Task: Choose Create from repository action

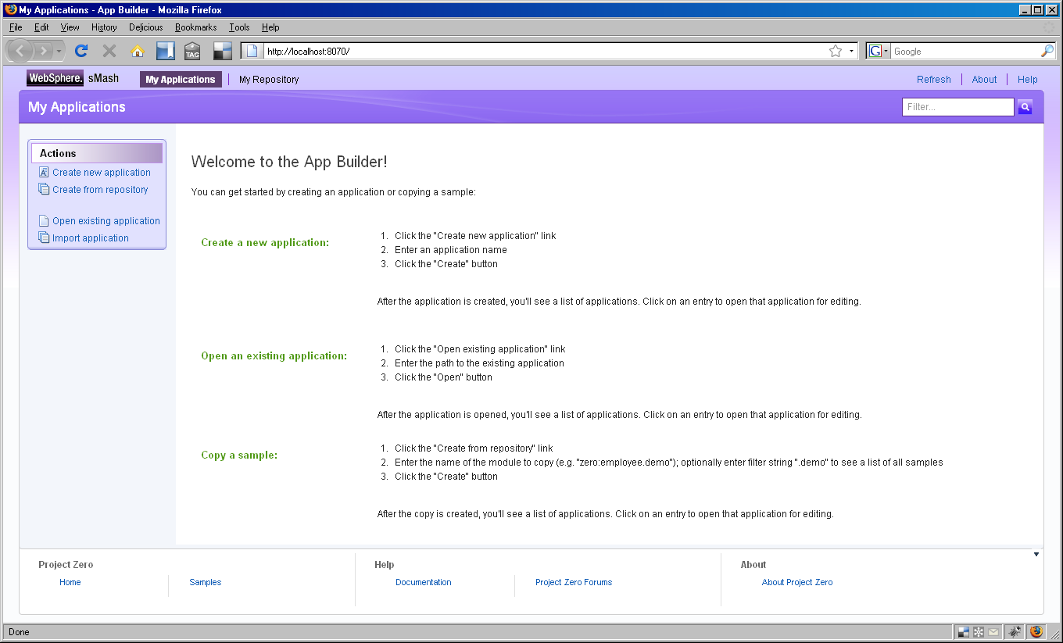Action: (100, 190)
